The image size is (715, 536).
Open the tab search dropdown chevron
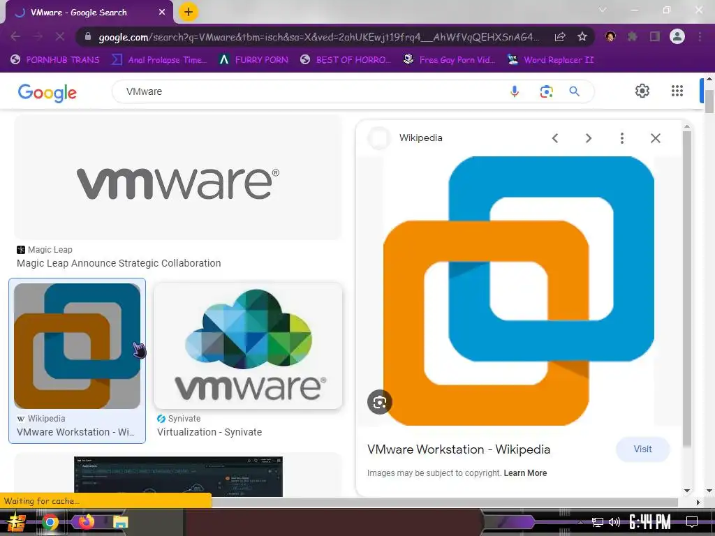(x=603, y=10)
